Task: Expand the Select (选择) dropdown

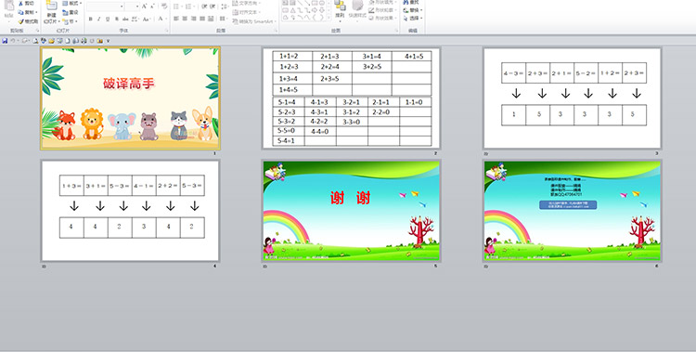Action: click(413, 19)
